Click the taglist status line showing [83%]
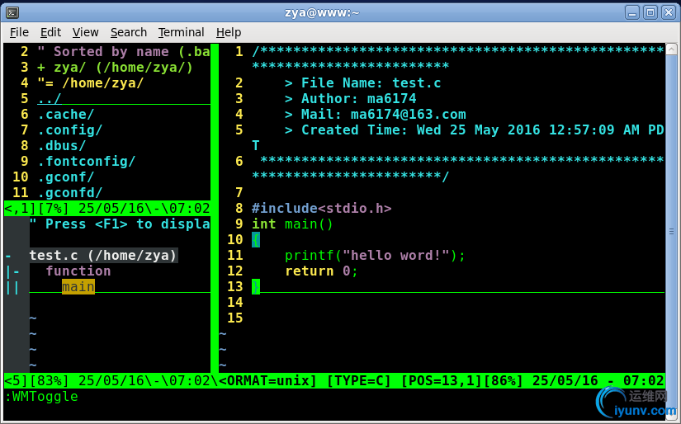This screenshot has height=424, width=681. click(111, 380)
